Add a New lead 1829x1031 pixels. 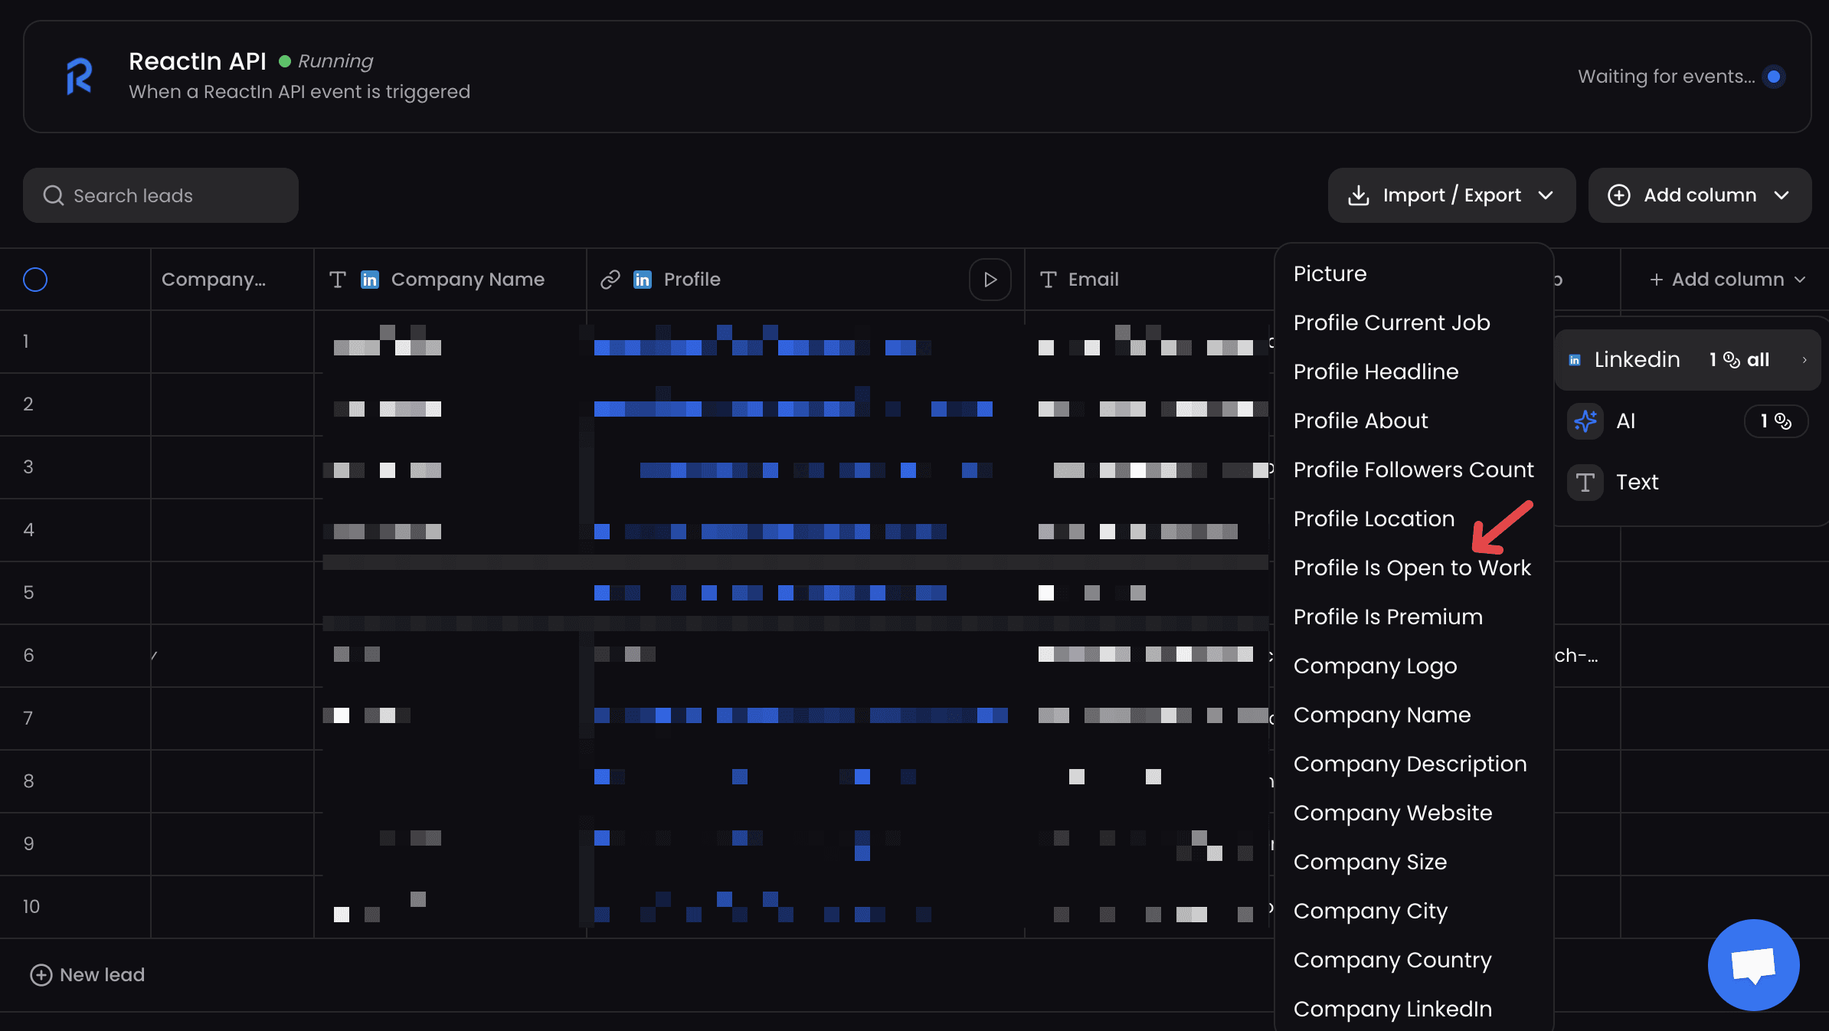tap(87, 974)
